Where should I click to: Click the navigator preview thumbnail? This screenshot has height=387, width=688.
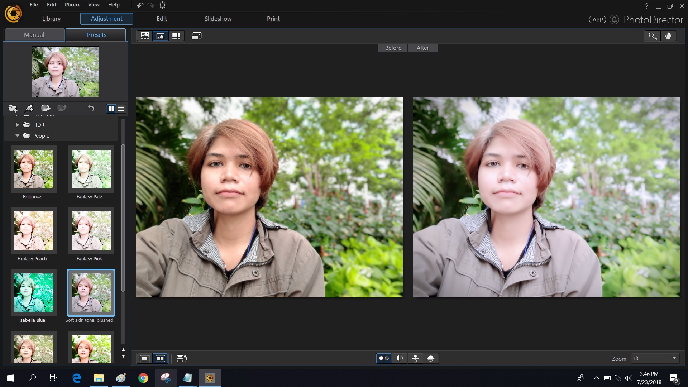(x=65, y=72)
